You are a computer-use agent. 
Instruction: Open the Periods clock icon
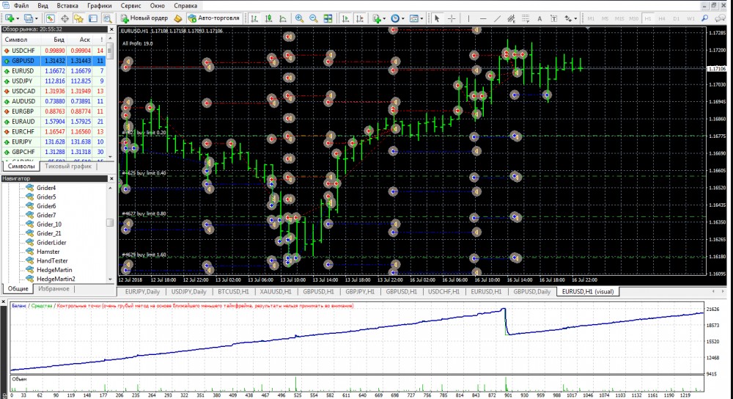tap(395, 18)
